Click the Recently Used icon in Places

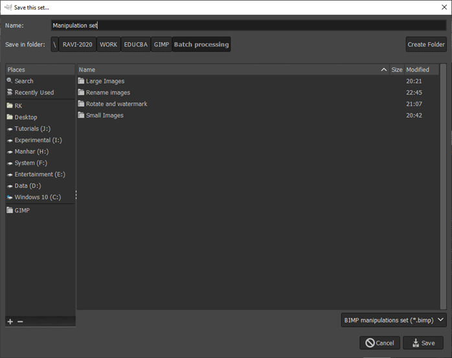tap(10, 92)
